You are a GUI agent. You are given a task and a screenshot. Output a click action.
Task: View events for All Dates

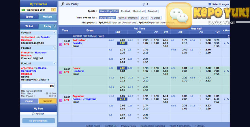[155, 18]
